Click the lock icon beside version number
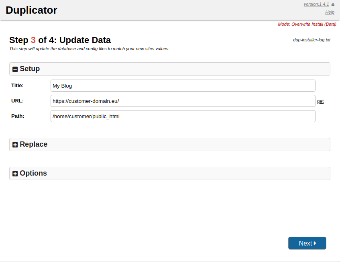 (x=333, y=4)
